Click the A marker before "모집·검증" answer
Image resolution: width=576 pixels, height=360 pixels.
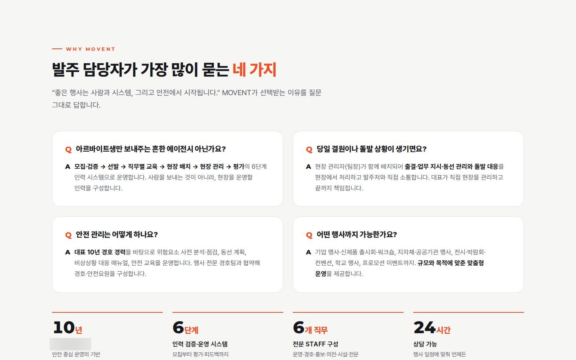(68, 167)
